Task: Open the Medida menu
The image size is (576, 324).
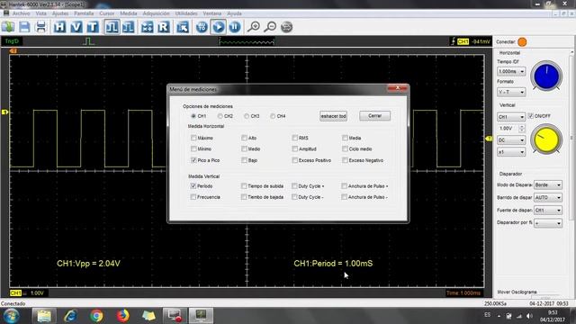Action: [x=128, y=13]
